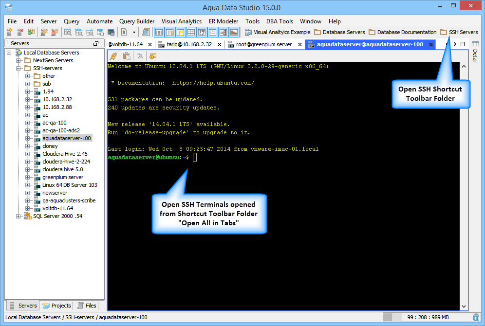
Task: Select qa-aquaclusters-scribe in tree
Action: pos(69,200)
